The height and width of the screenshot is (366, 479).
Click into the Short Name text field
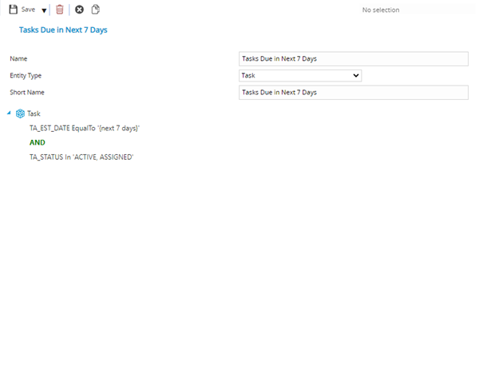[x=353, y=92]
